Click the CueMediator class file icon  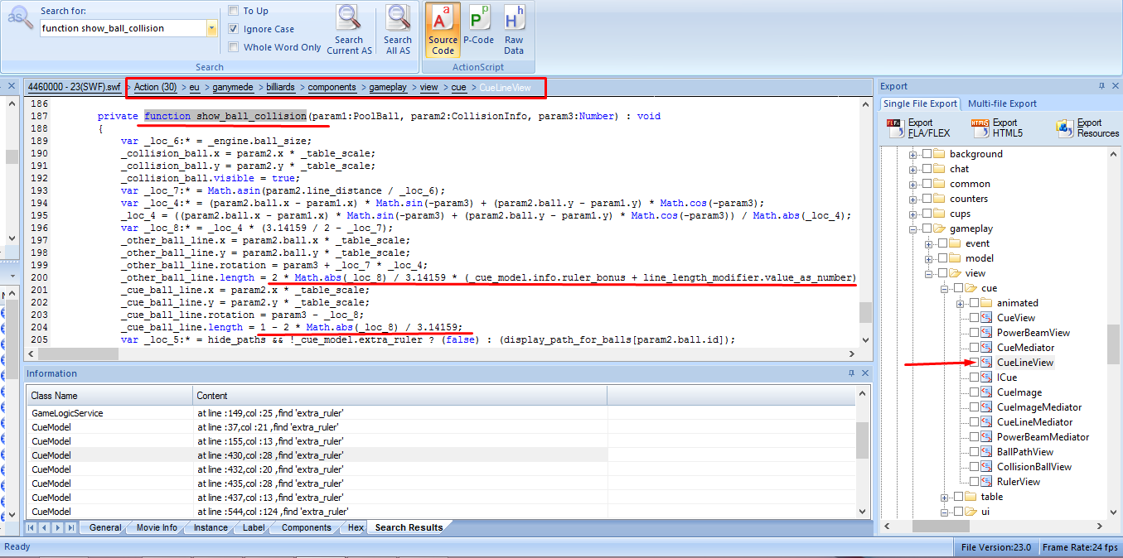pyautogui.click(x=986, y=348)
